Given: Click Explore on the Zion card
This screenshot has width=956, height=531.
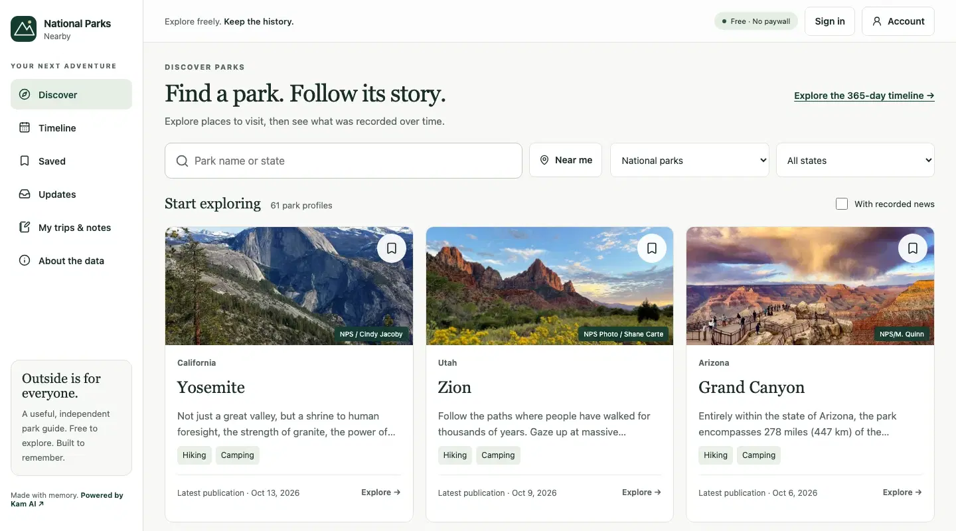Looking at the screenshot, I should (x=641, y=493).
